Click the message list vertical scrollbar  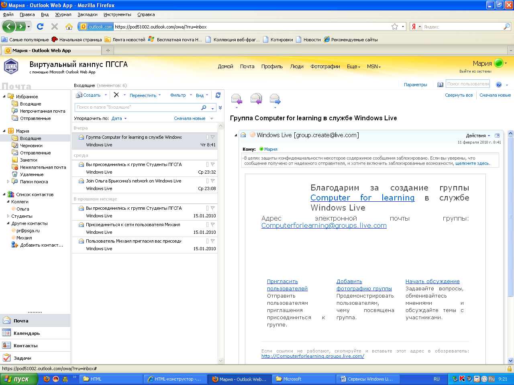(221, 243)
